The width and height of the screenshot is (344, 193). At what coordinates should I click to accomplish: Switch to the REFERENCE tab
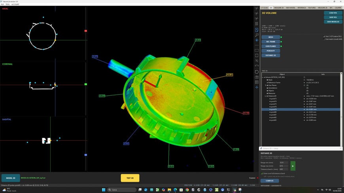302,7
